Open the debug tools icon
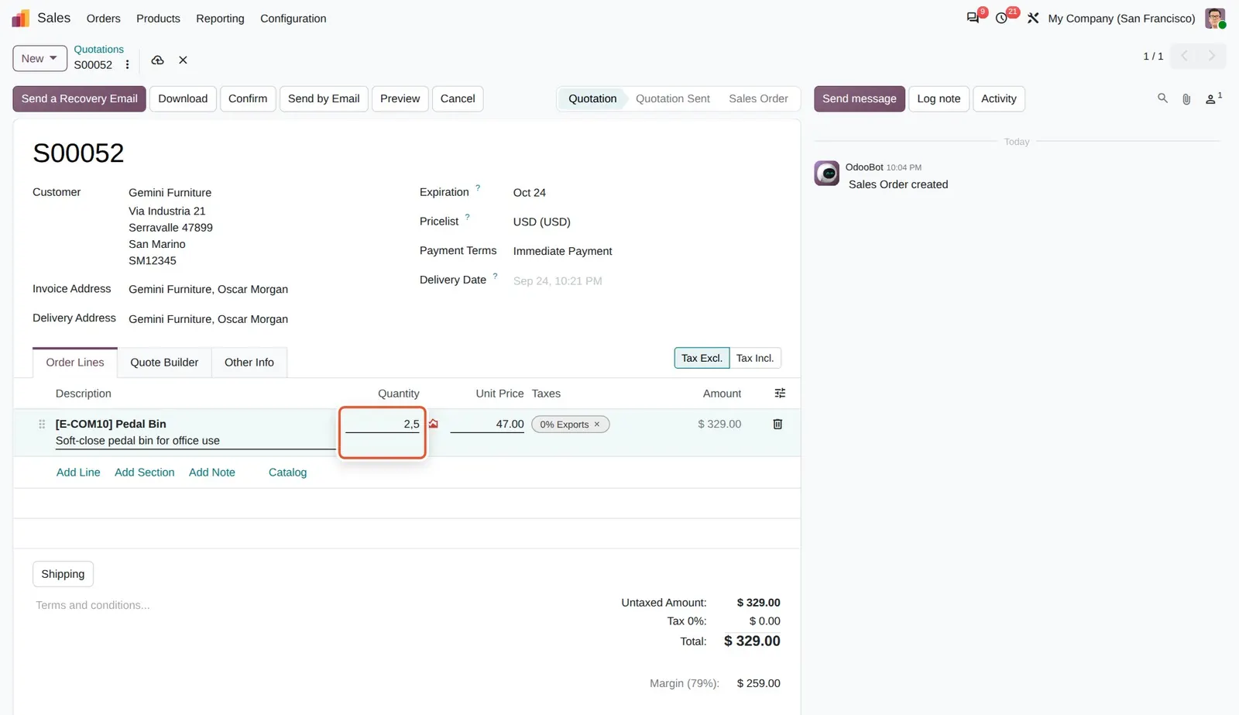 click(1033, 18)
